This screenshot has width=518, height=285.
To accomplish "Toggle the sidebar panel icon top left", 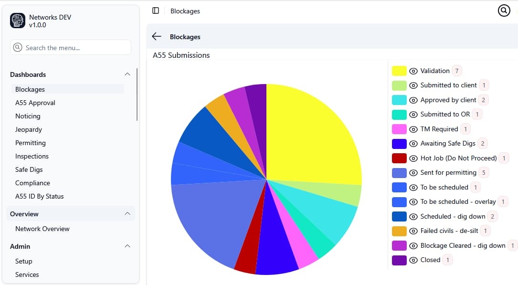I will coord(155,11).
